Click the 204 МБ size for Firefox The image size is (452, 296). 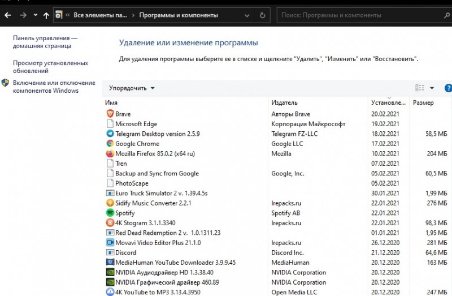[437, 153]
